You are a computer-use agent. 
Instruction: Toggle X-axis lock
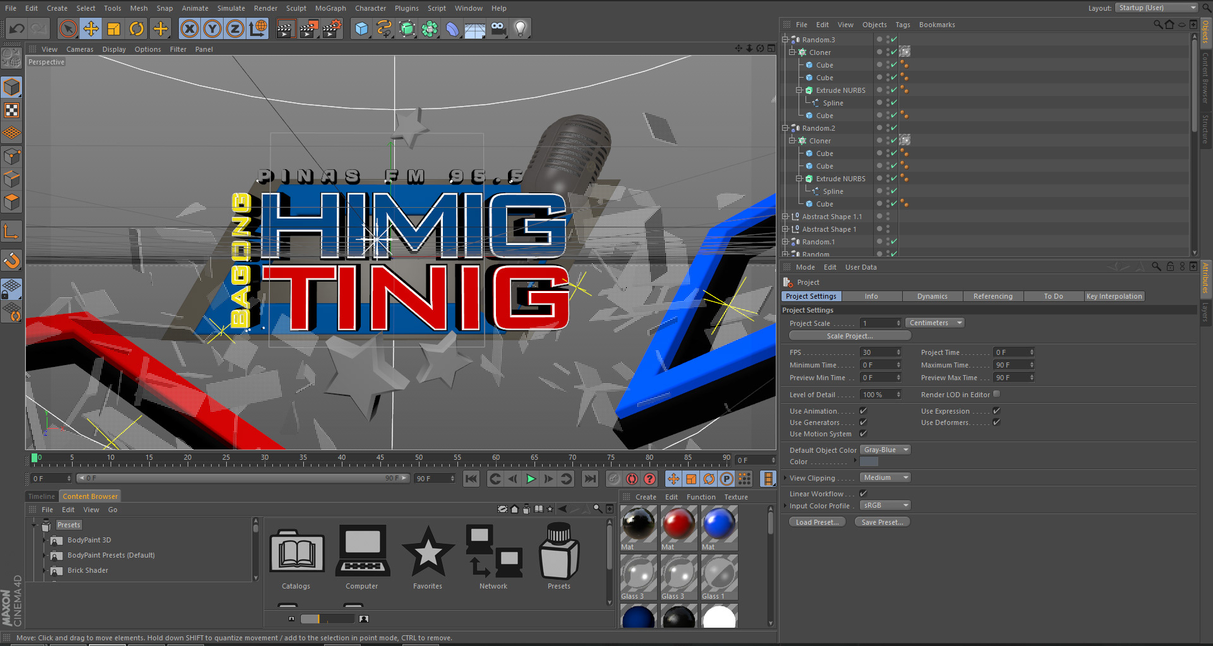point(190,28)
